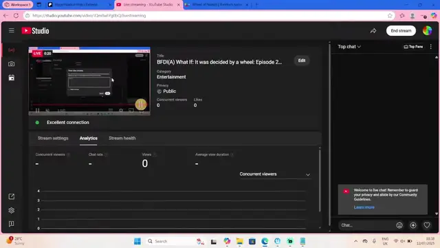This screenshot has width=440, height=248.
Task: Click the Learn more link in chat
Action: click(364, 207)
